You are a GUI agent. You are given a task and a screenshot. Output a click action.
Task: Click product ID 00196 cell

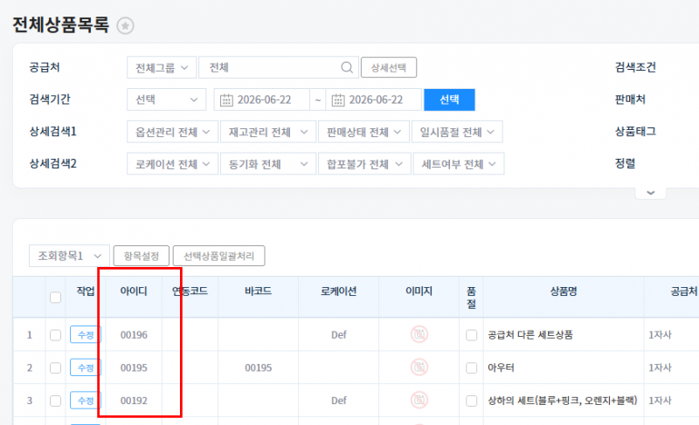click(134, 334)
